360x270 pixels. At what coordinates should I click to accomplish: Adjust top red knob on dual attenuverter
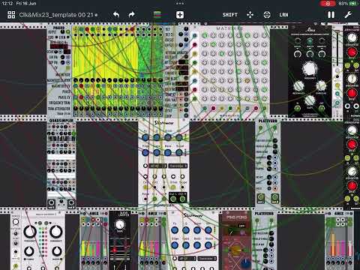point(352,52)
